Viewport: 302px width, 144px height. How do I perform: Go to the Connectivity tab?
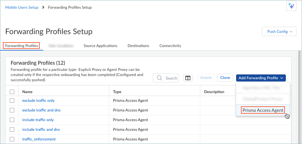pos(170,46)
